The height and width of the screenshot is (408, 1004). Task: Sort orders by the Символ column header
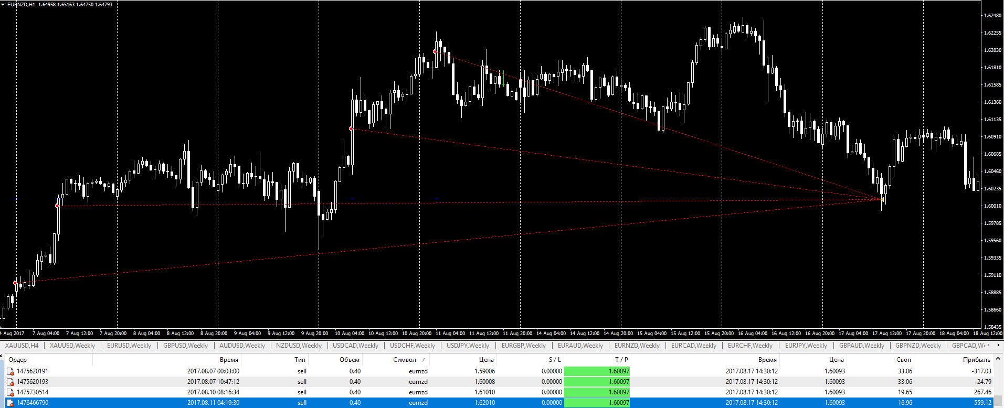(x=405, y=360)
